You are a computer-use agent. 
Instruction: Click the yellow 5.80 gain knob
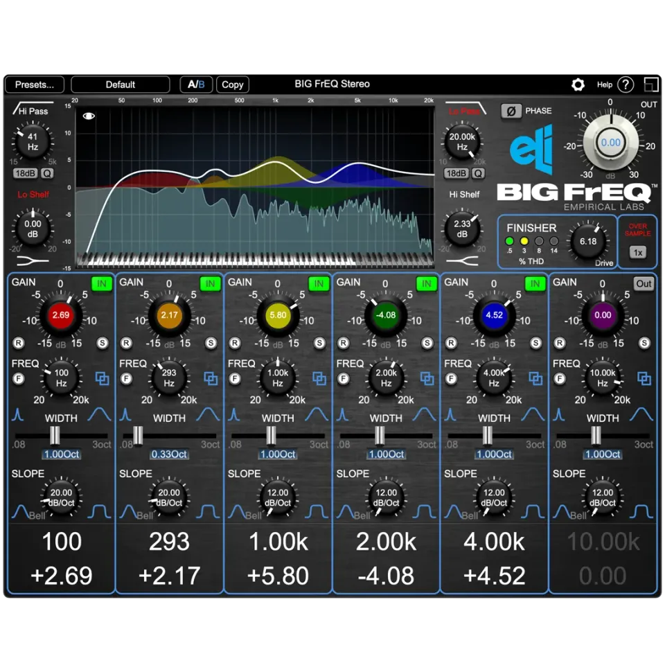coord(278,316)
